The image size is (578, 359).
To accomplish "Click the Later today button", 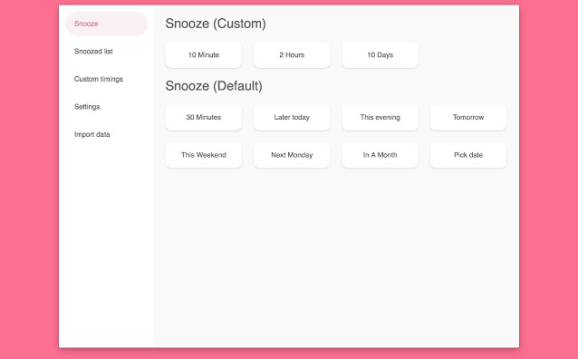I will click(292, 117).
